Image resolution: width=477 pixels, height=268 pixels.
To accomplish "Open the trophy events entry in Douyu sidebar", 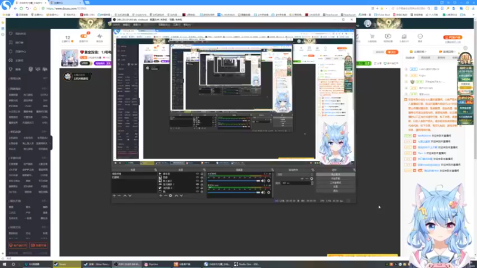I will pos(11,69).
